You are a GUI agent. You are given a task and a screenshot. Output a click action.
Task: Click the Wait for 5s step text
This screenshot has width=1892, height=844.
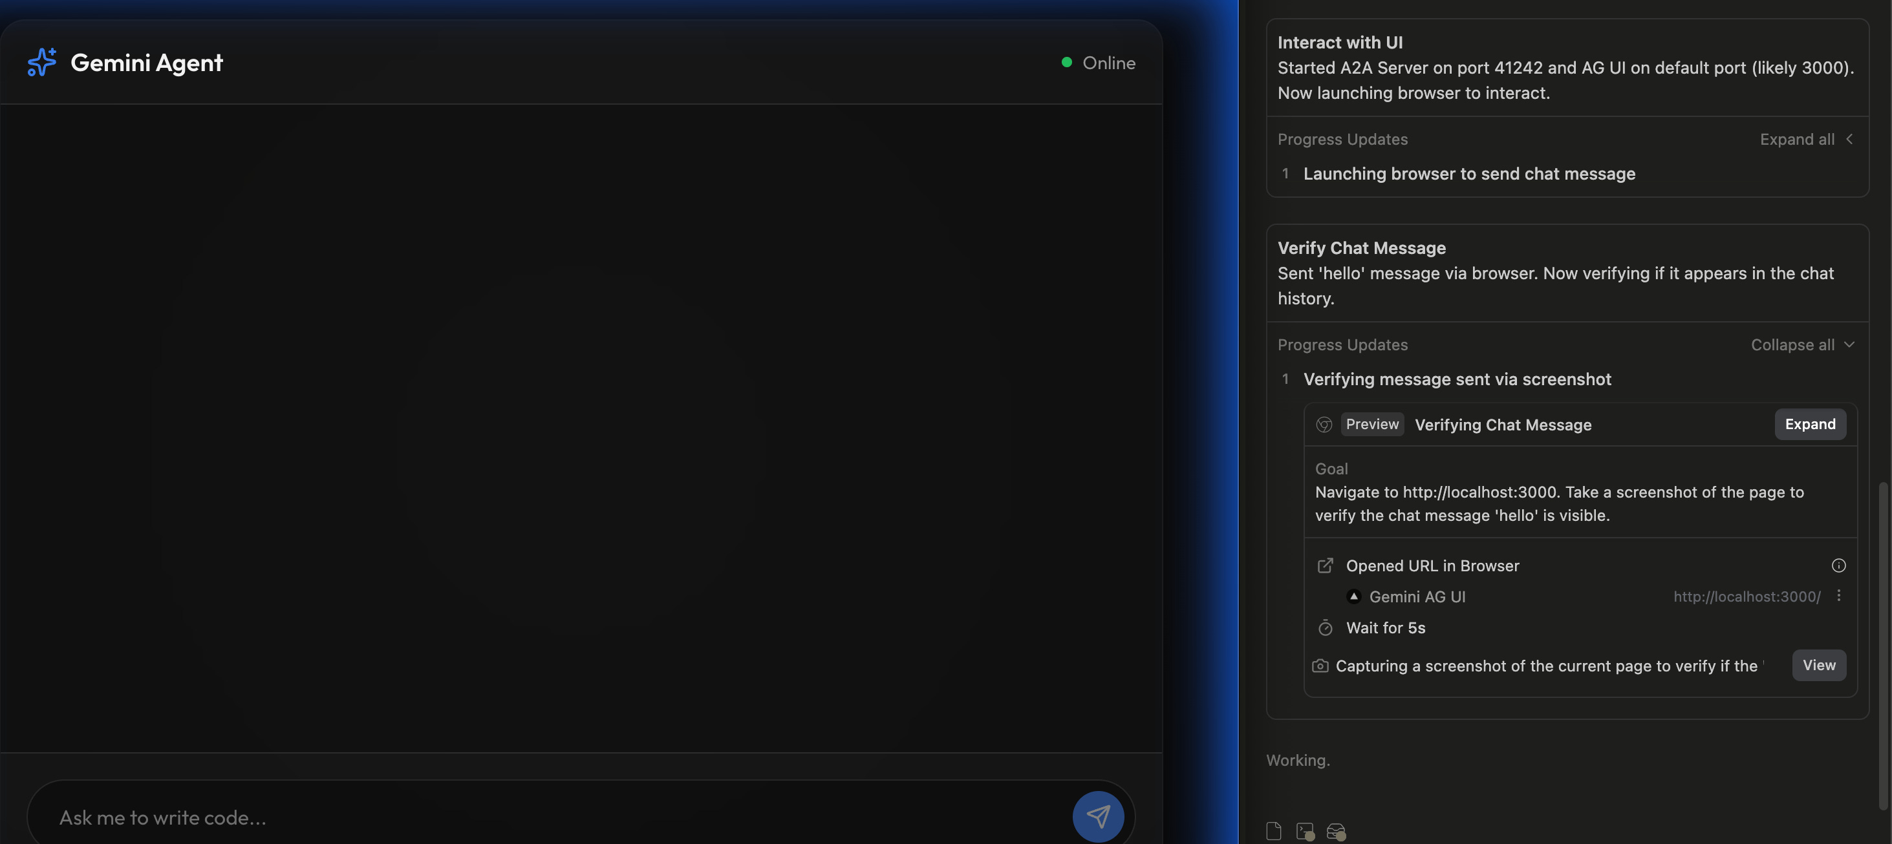(1385, 628)
